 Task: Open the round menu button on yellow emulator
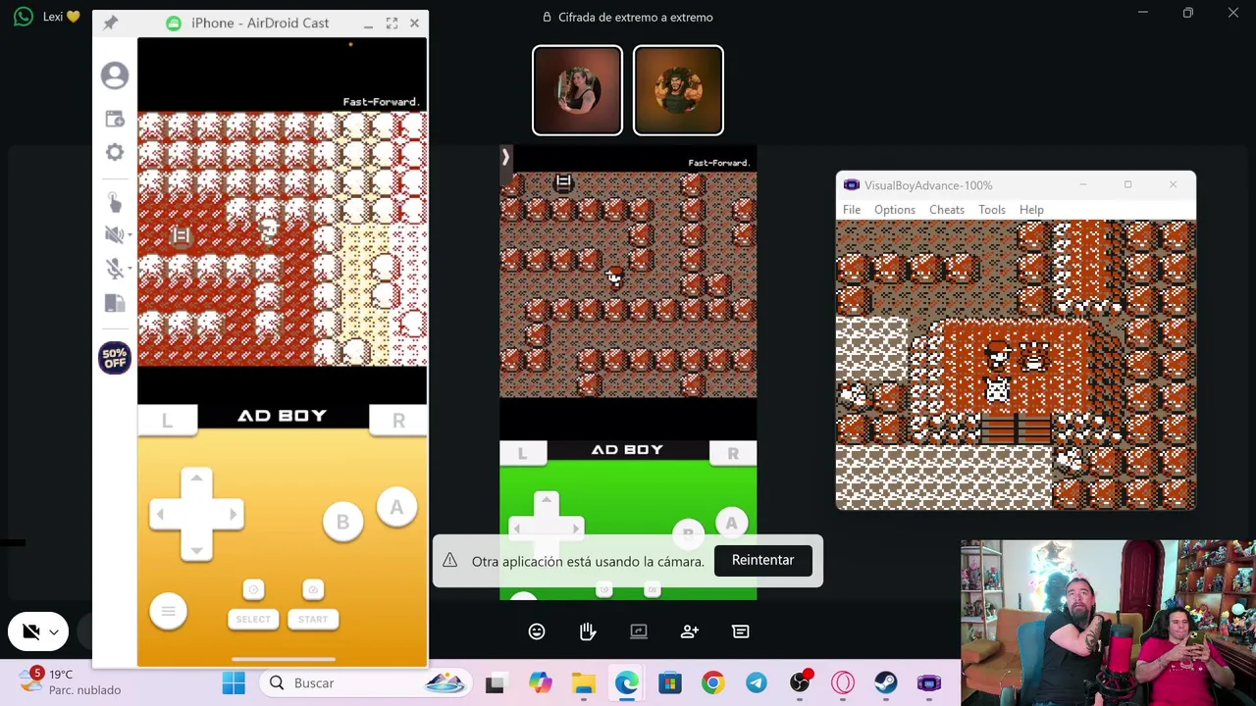168,612
